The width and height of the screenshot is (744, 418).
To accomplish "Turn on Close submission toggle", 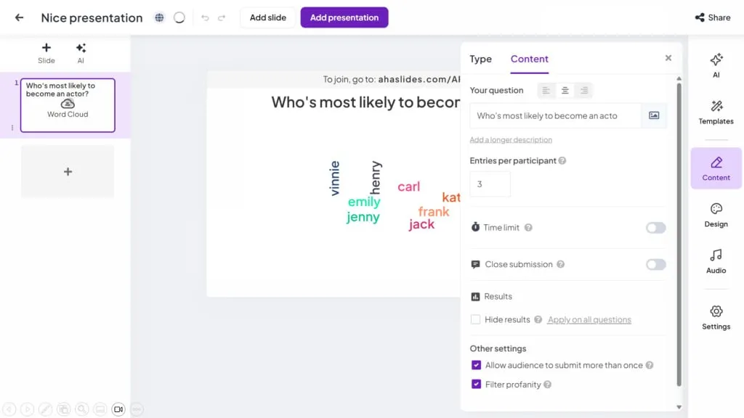I will 655,264.
